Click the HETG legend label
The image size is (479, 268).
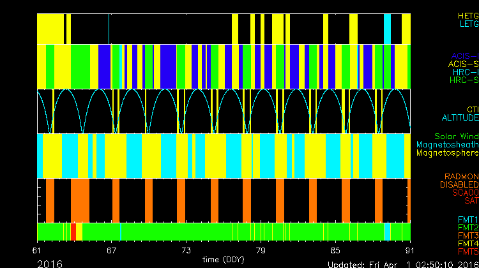pyautogui.click(x=468, y=15)
